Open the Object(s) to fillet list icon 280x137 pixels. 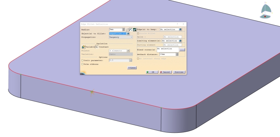click(x=128, y=34)
